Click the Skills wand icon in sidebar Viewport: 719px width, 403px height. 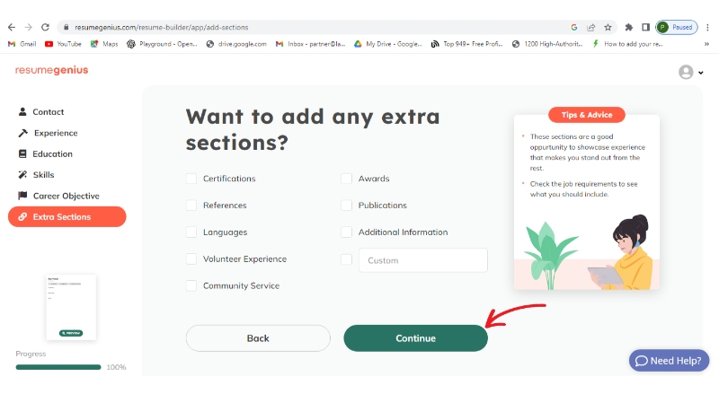[22, 175]
